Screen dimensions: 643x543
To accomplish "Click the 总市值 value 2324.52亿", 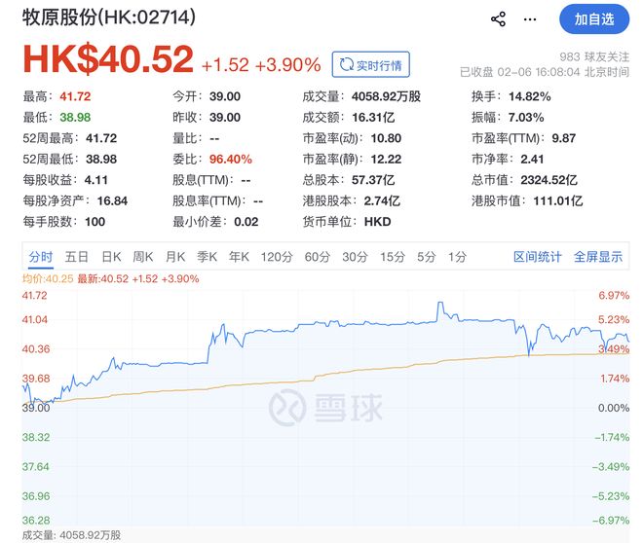I will (549, 180).
